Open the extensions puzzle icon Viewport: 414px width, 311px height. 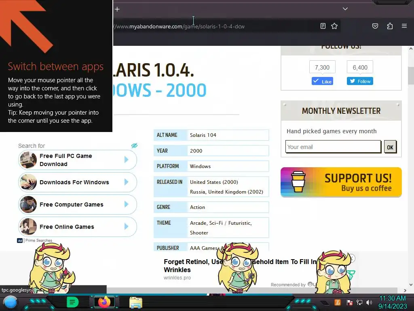(390, 26)
